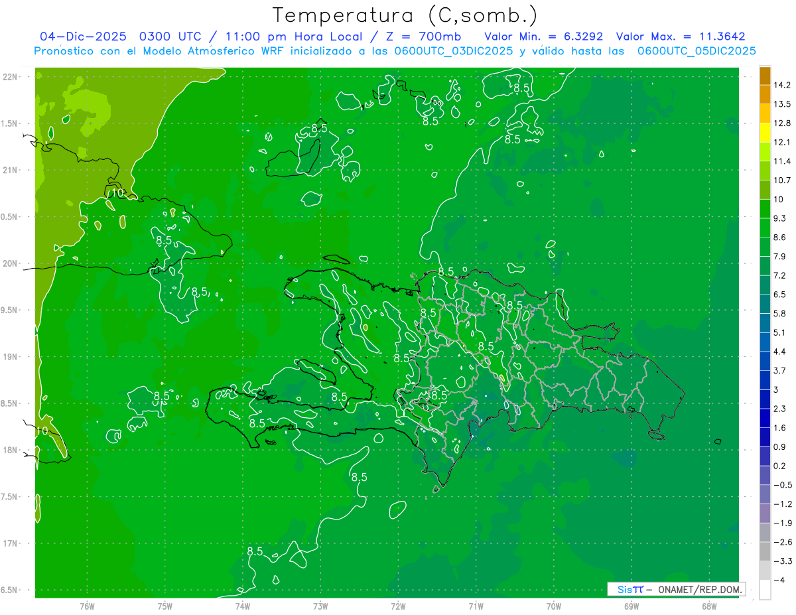
Task: Click the "9.3" value on the color scale
Action: pyautogui.click(x=779, y=218)
